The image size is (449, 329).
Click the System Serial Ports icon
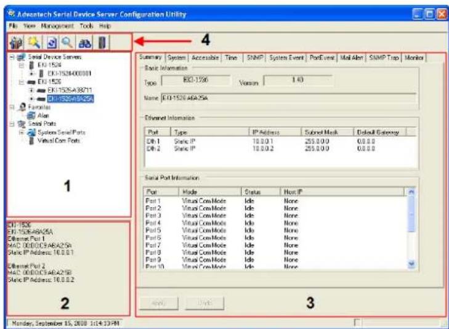[x=31, y=132]
